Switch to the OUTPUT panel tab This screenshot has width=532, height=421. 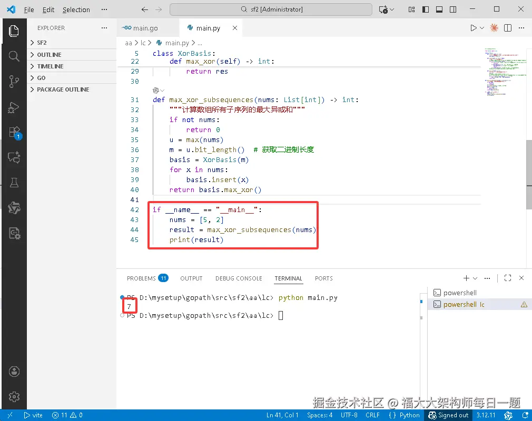(x=191, y=278)
